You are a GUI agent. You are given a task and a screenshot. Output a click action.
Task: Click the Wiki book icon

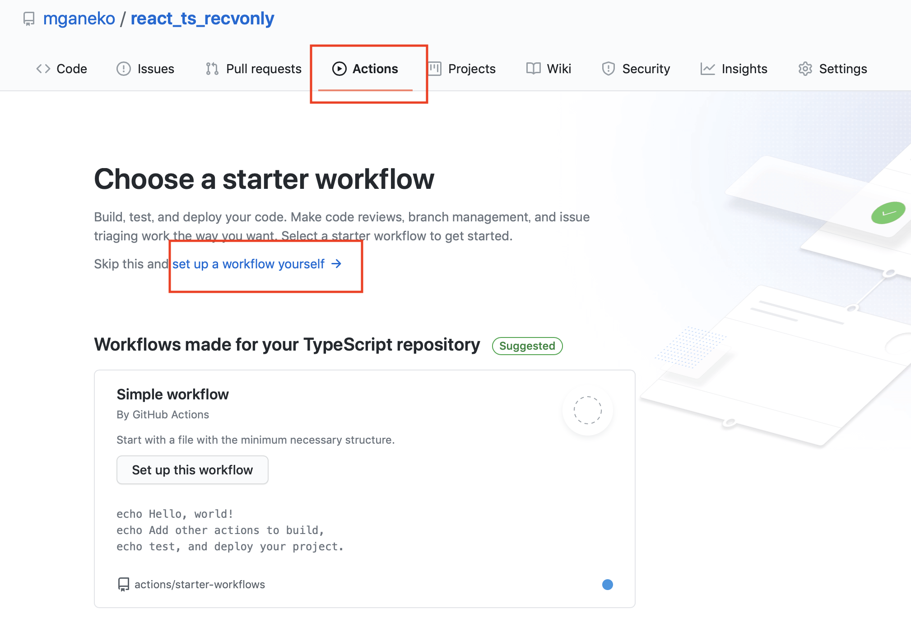pos(534,69)
